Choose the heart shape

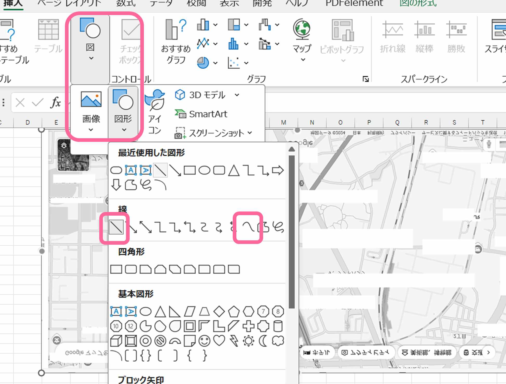pyautogui.click(x=219, y=340)
